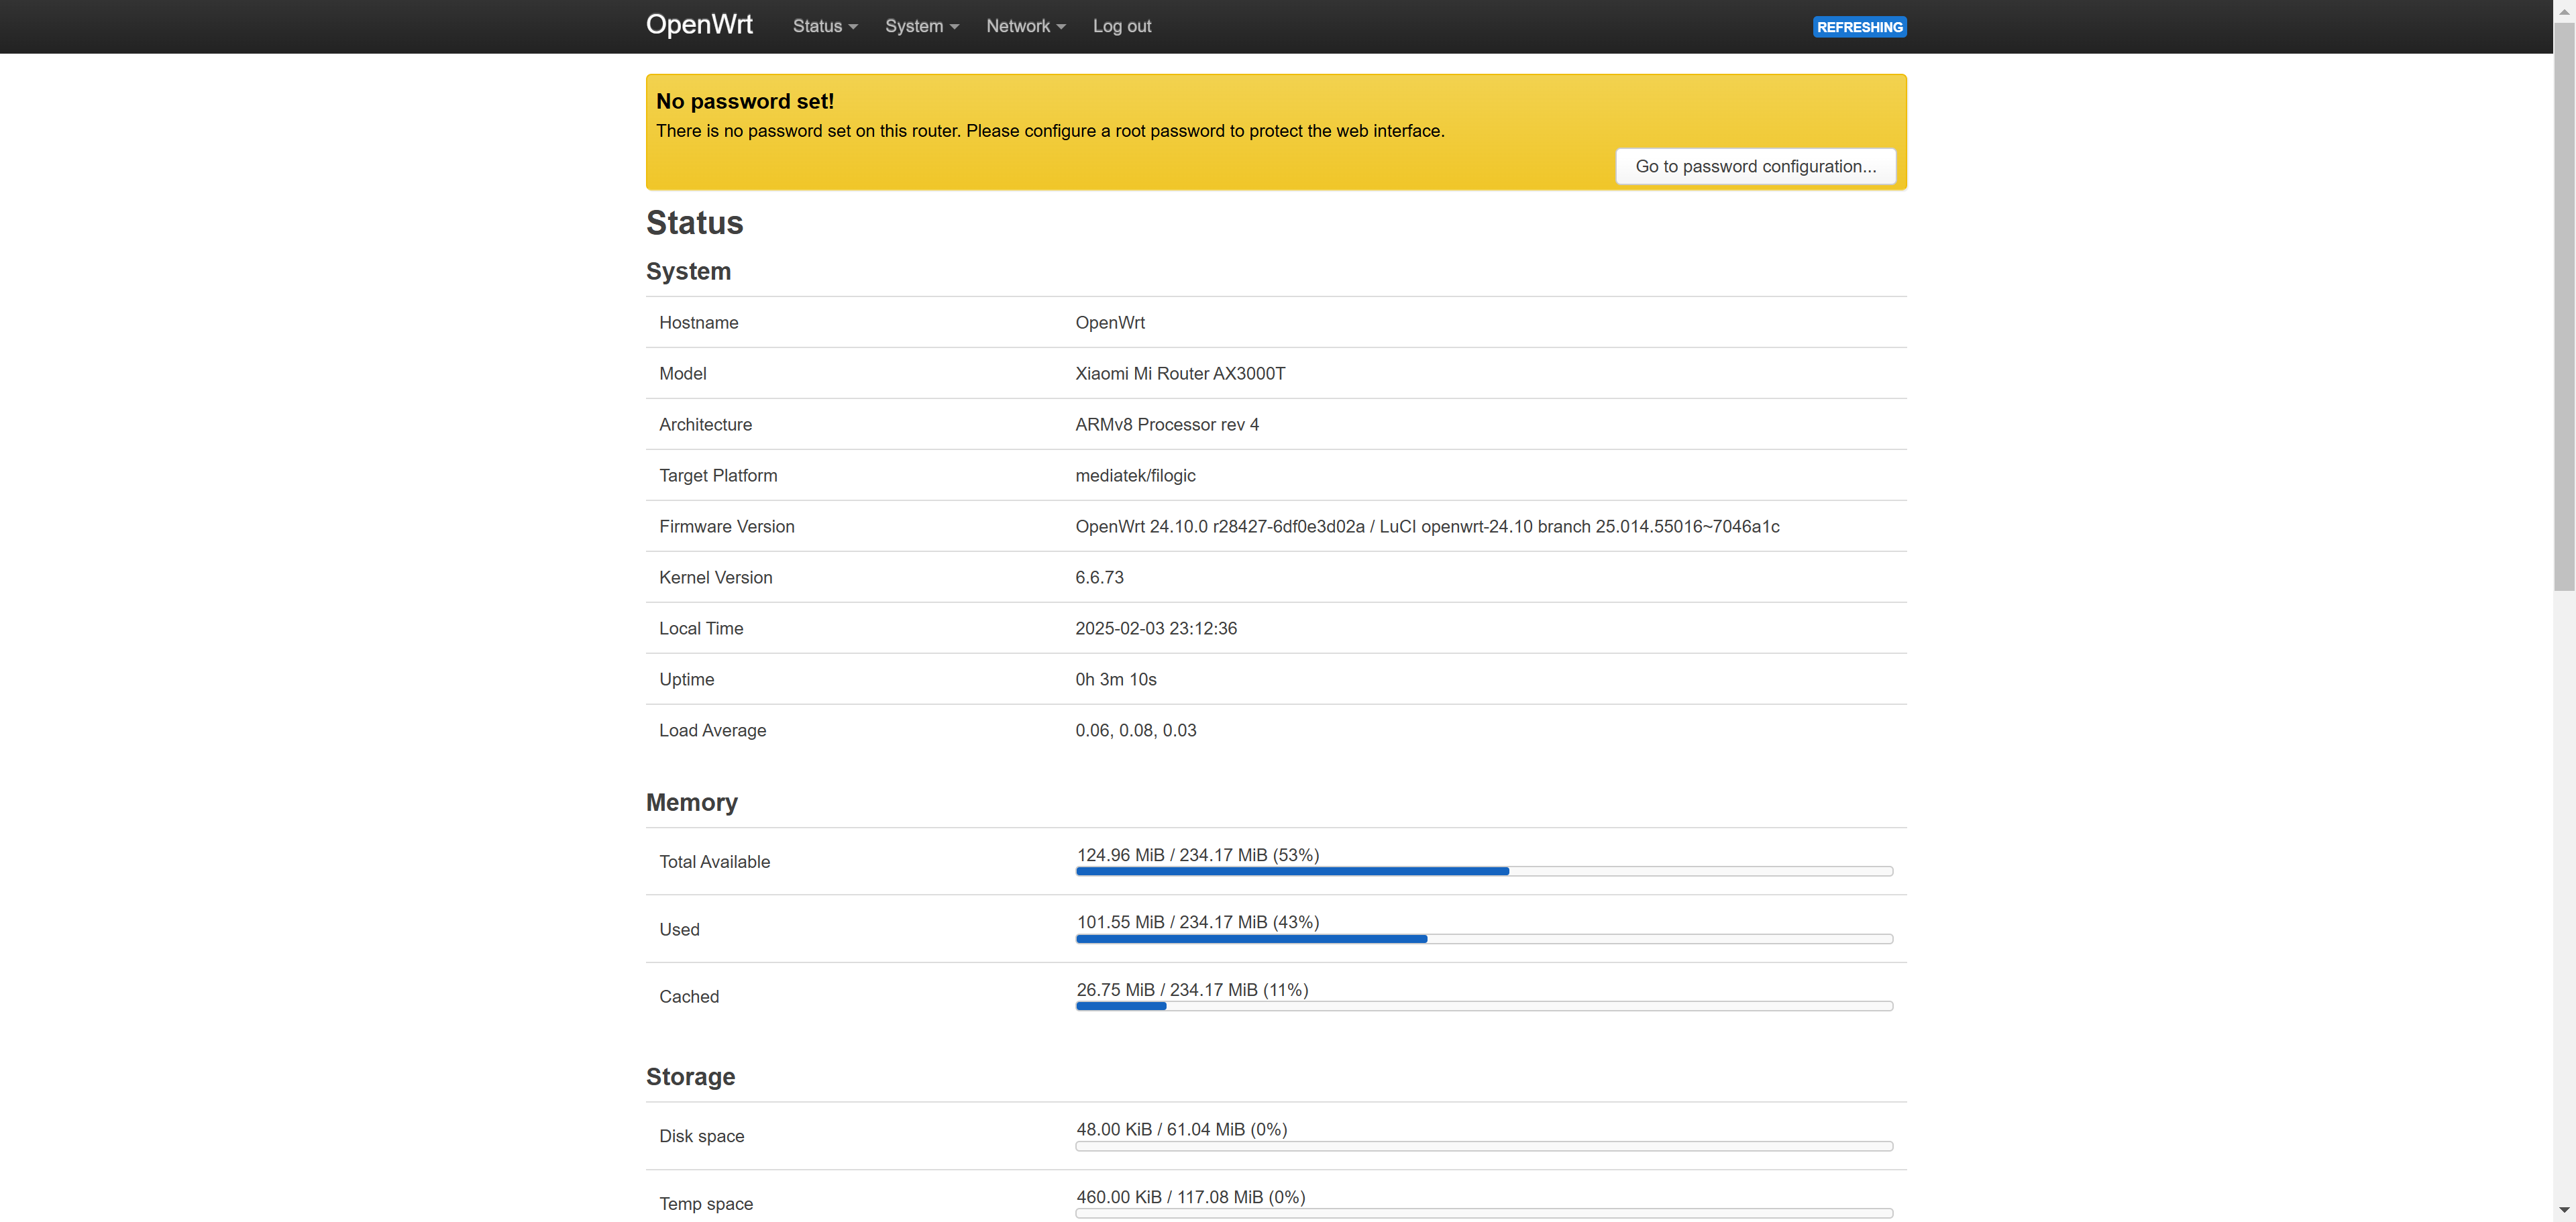Click the OpenWrt brand logo
2576x1222 pixels.
(699, 25)
